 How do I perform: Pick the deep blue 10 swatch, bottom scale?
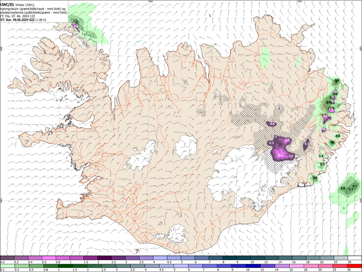[x=253, y=266]
